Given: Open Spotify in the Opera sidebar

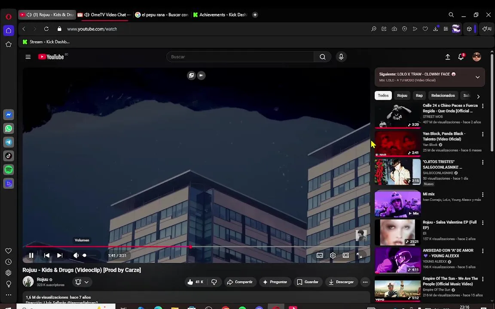Looking at the screenshot, I should click(x=9, y=170).
